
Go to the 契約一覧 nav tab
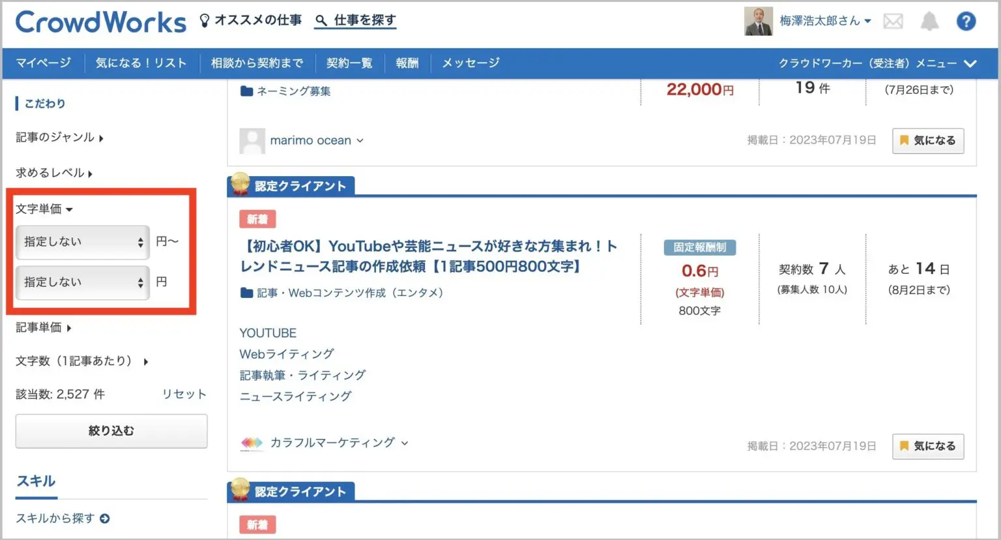[349, 63]
